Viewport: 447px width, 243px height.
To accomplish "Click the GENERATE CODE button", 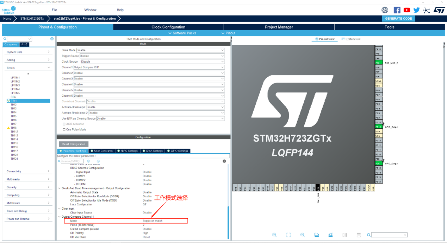I will click(x=398, y=19).
